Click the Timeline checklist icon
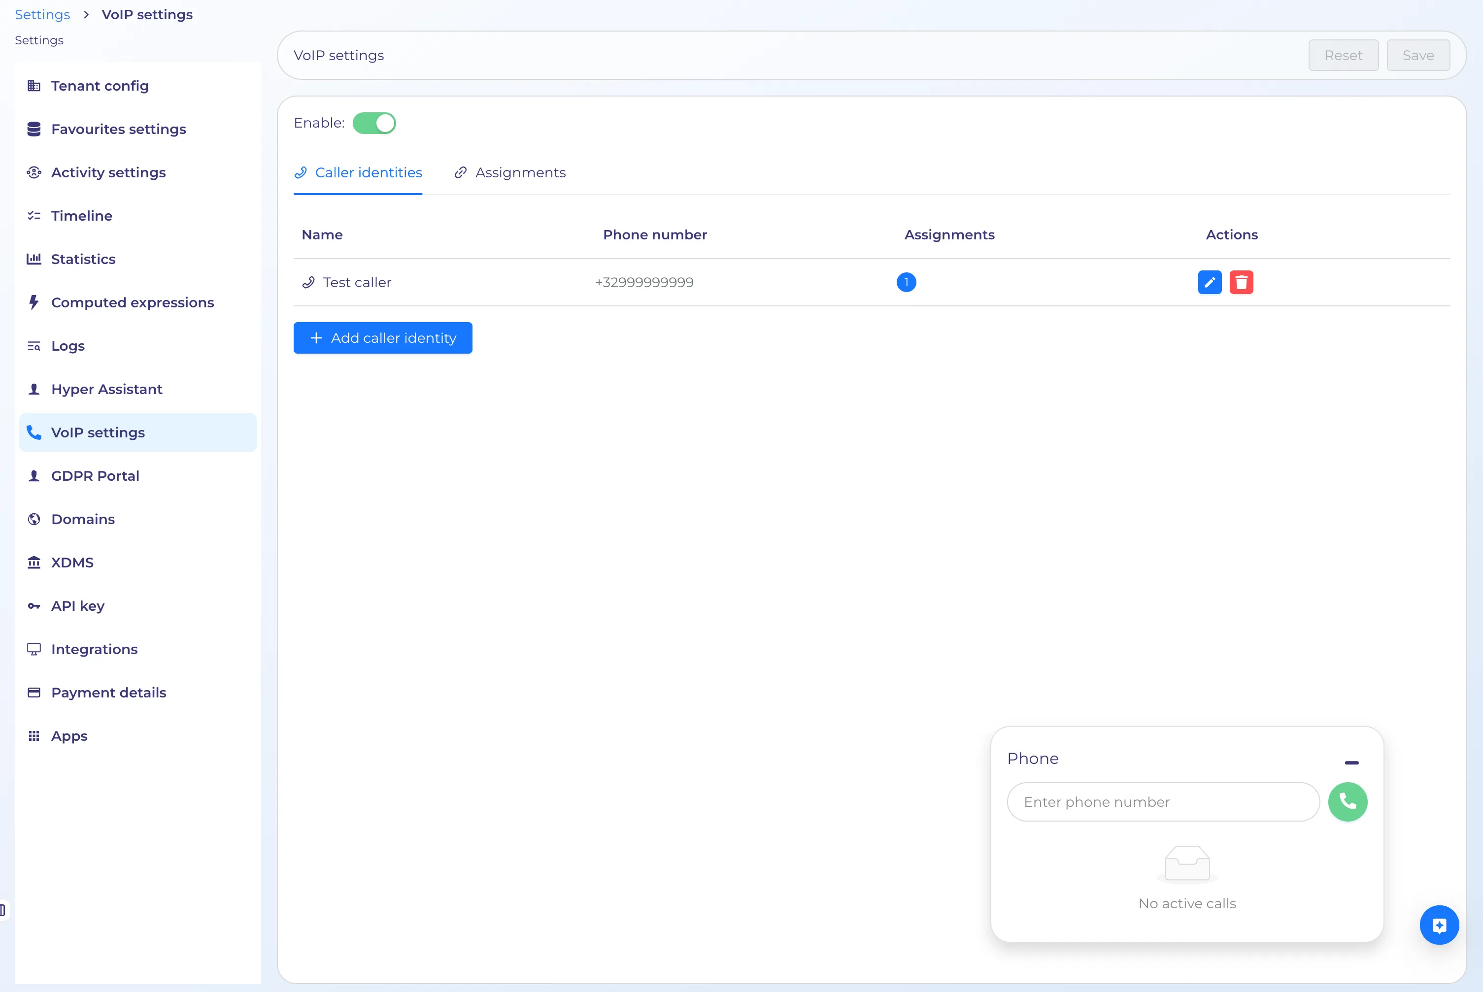This screenshot has width=1483, height=992. pos(34,216)
